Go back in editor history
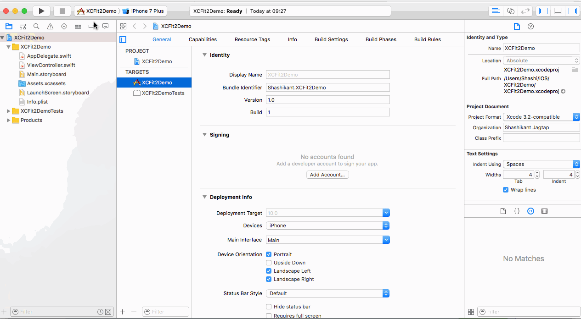The image size is (581, 319). pos(135,26)
